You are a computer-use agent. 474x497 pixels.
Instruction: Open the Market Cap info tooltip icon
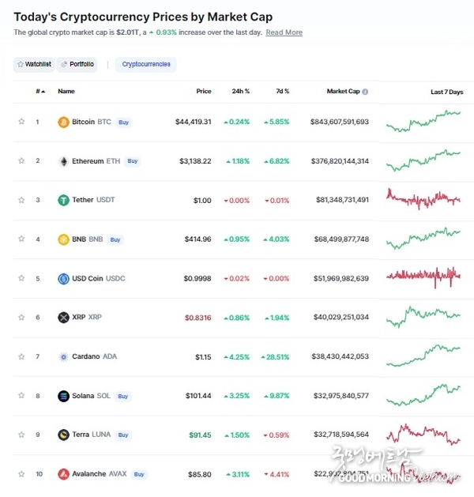click(x=365, y=92)
